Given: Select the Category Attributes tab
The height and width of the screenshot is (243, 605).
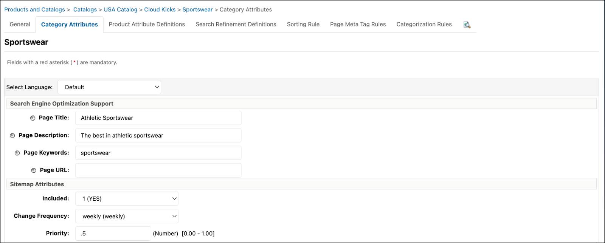Looking at the screenshot, I should [x=69, y=24].
